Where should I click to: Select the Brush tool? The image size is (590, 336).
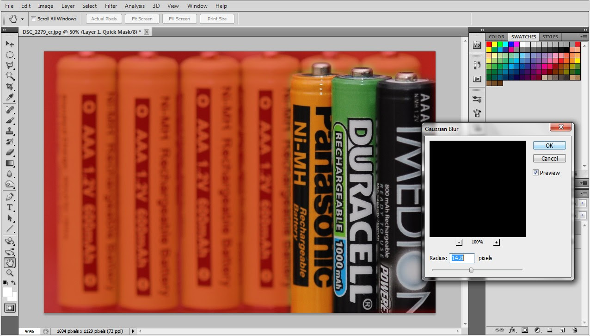pos(10,120)
